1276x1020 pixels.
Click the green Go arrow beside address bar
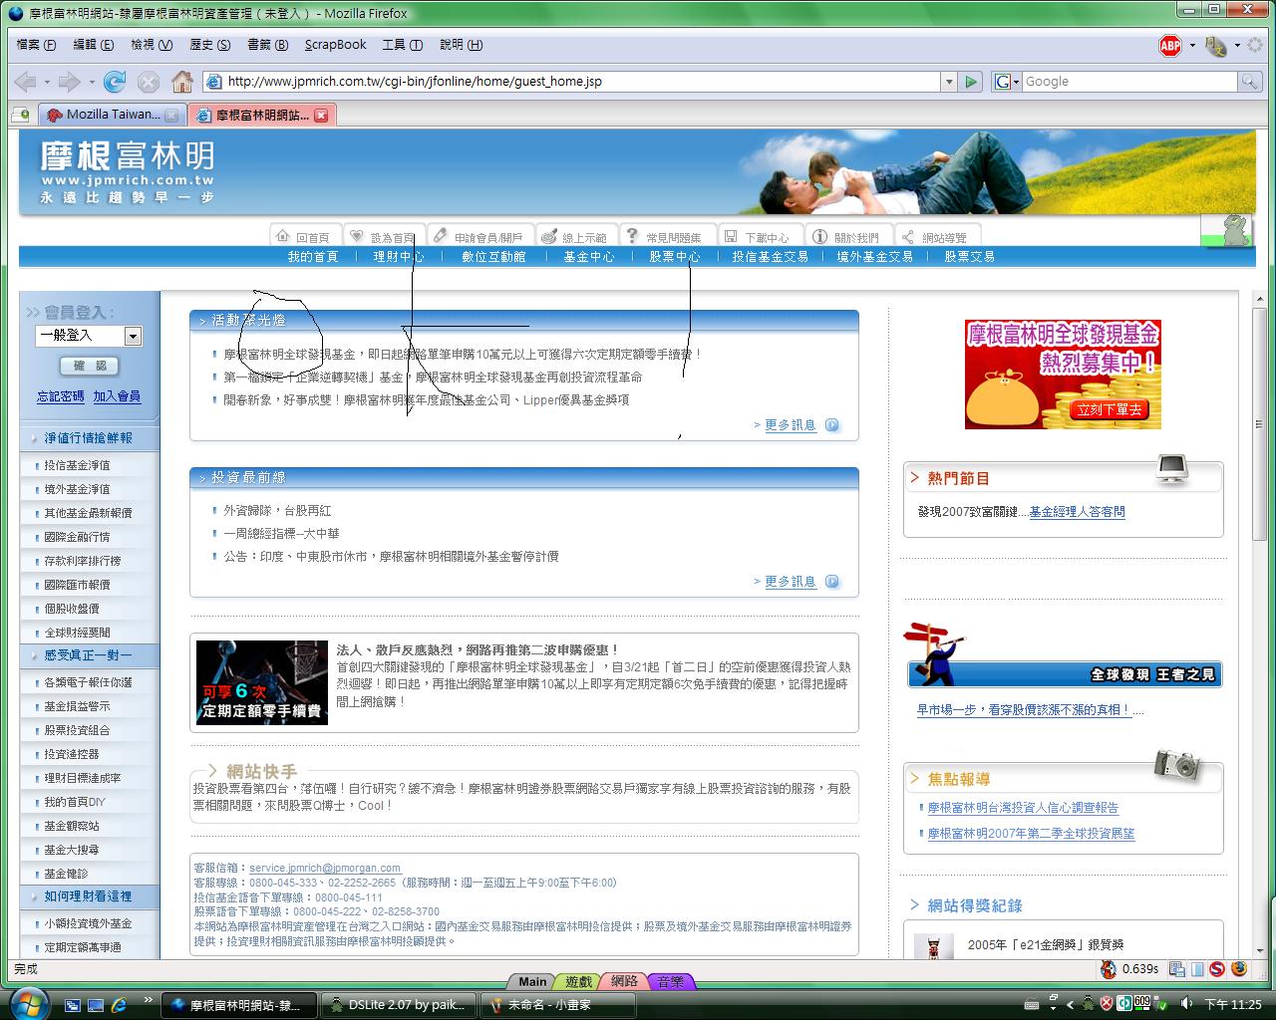tap(971, 82)
